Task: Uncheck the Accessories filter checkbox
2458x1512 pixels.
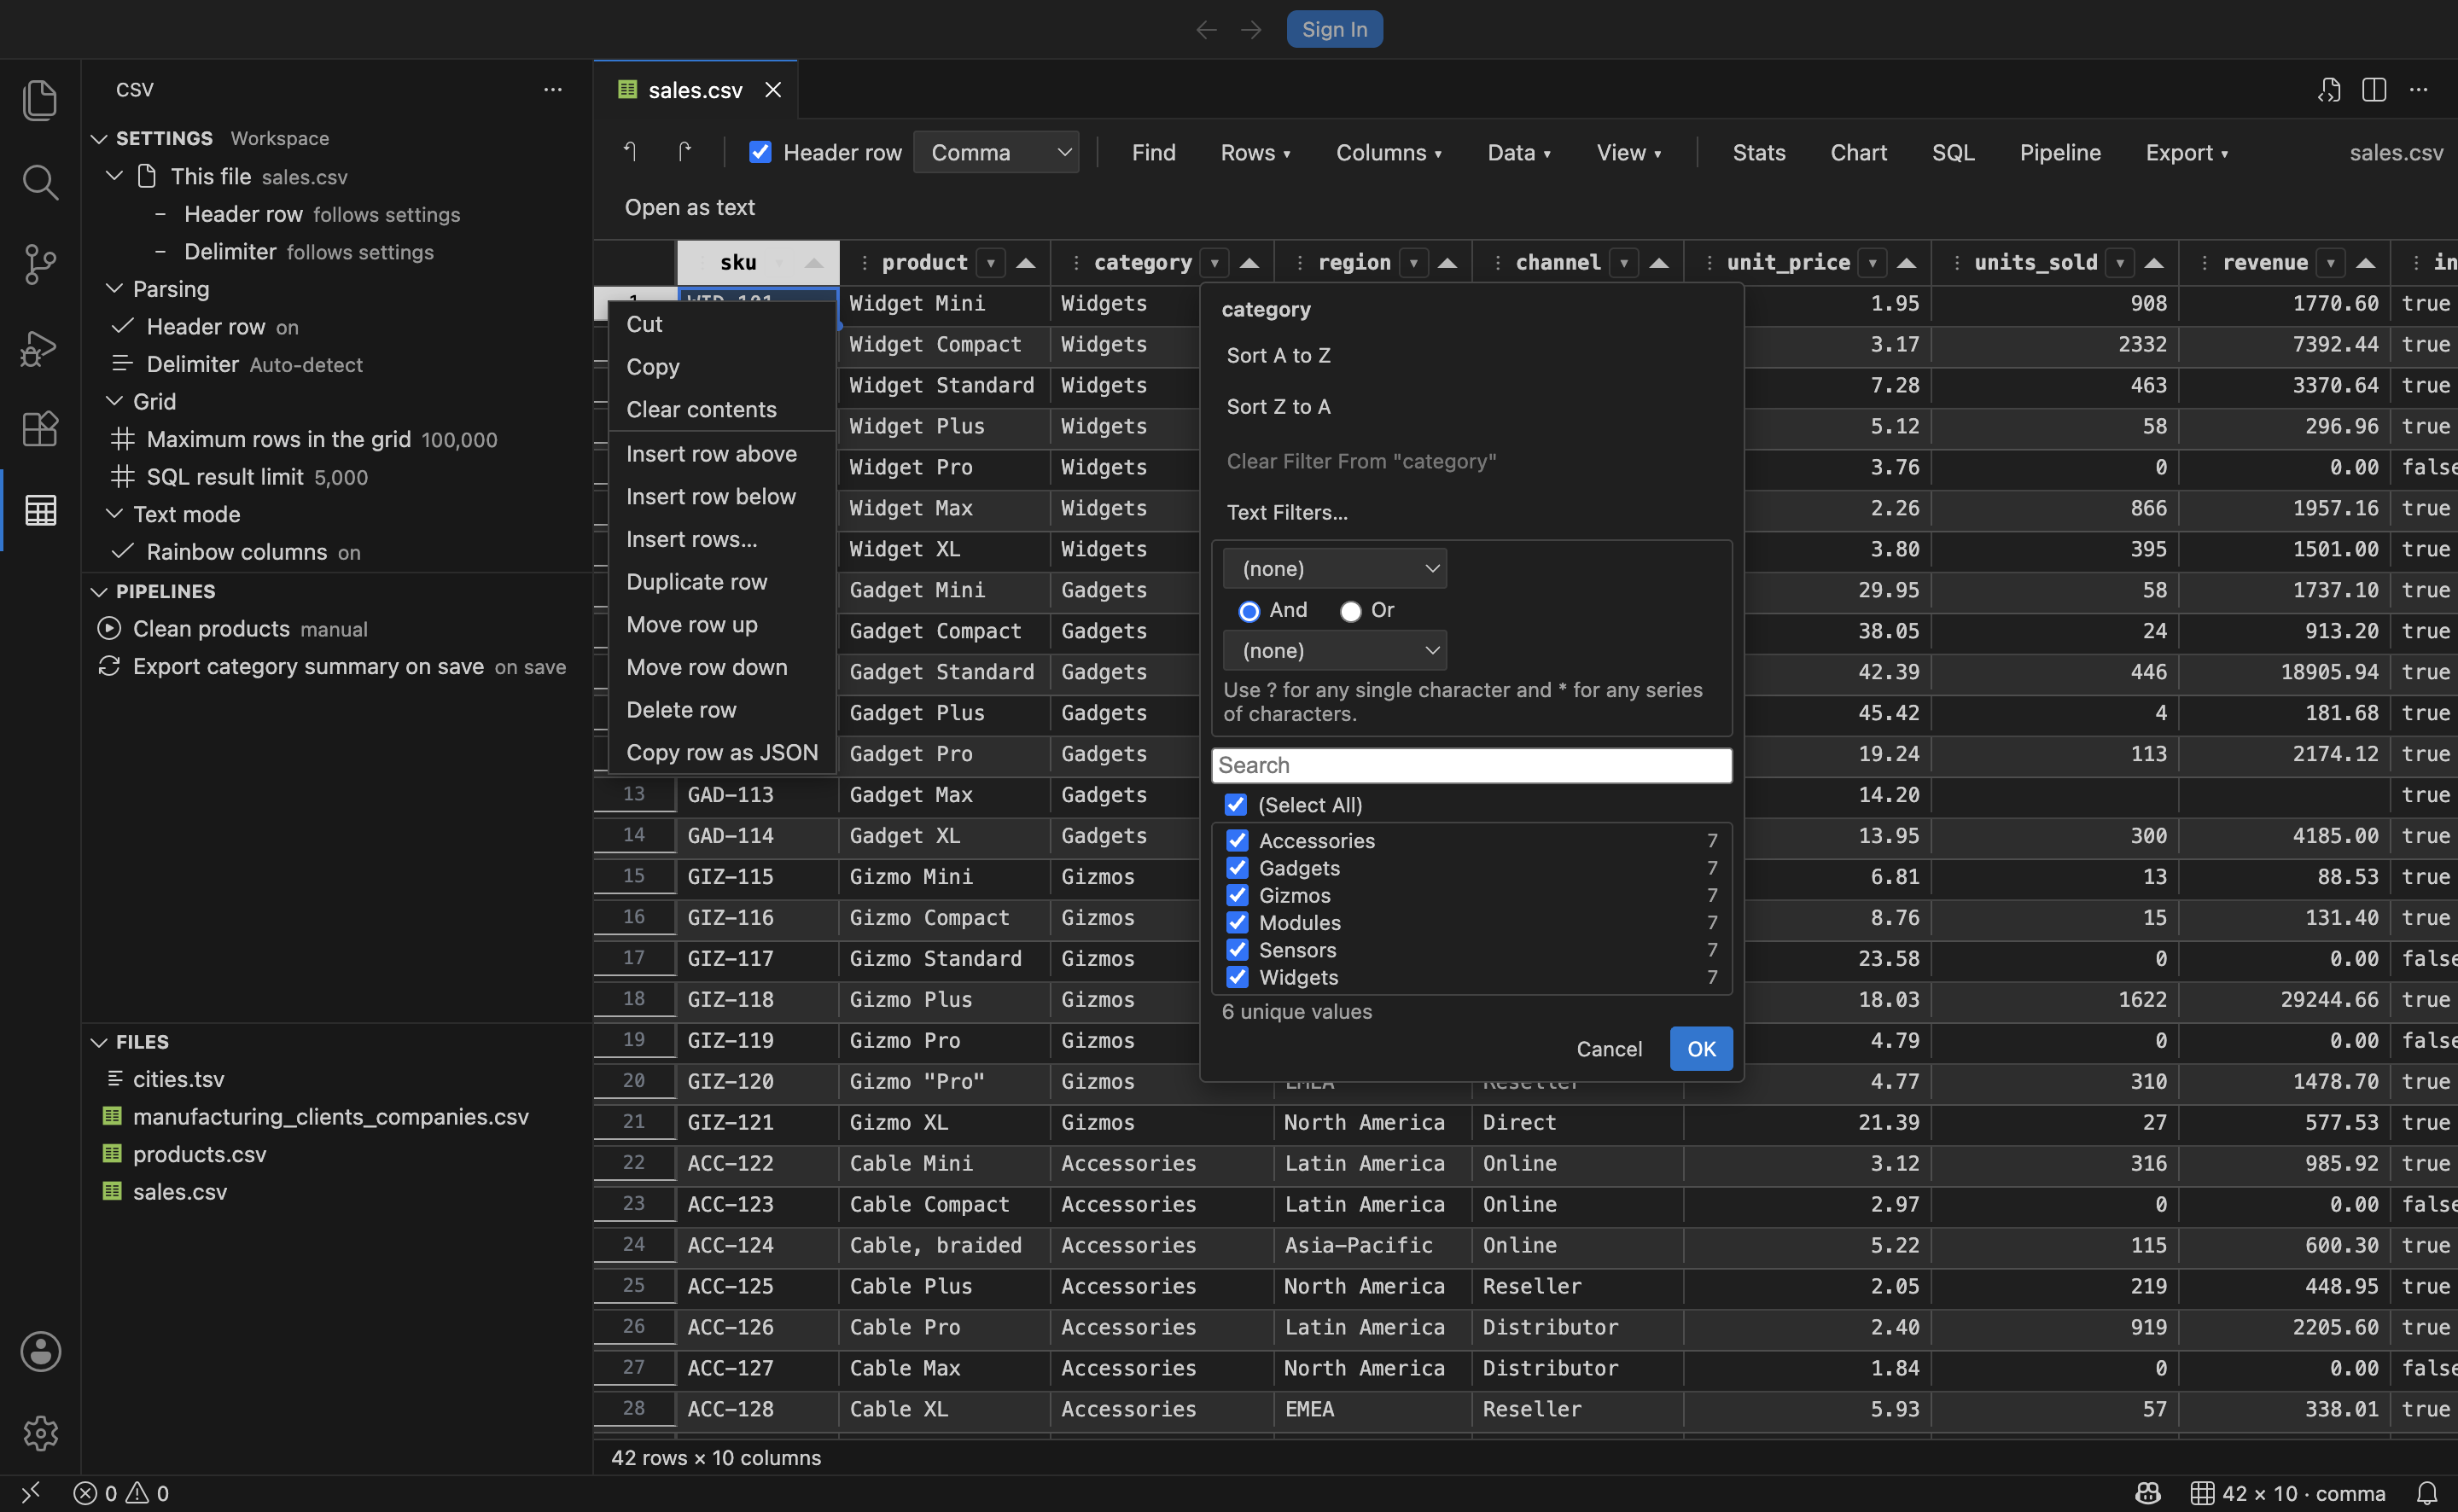Action: pyautogui.click(x=1237, y=841)
